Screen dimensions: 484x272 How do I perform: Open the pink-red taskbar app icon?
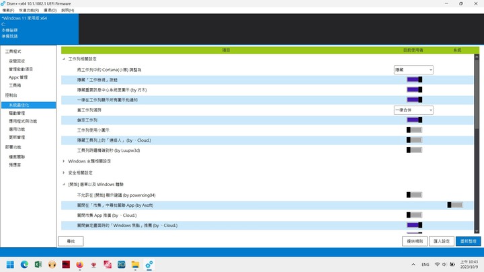pyautogui.click(x=108, y=265)
